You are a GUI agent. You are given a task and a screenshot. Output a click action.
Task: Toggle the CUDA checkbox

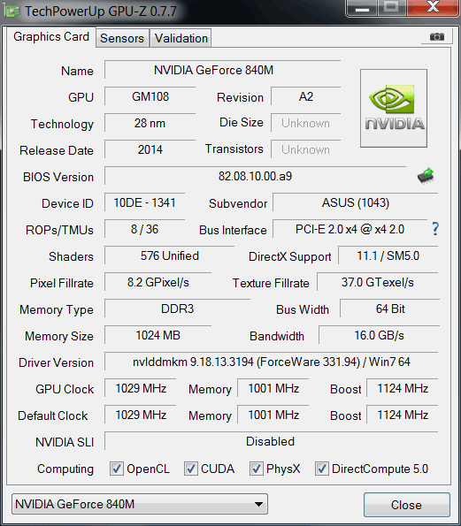pos(190,469)
